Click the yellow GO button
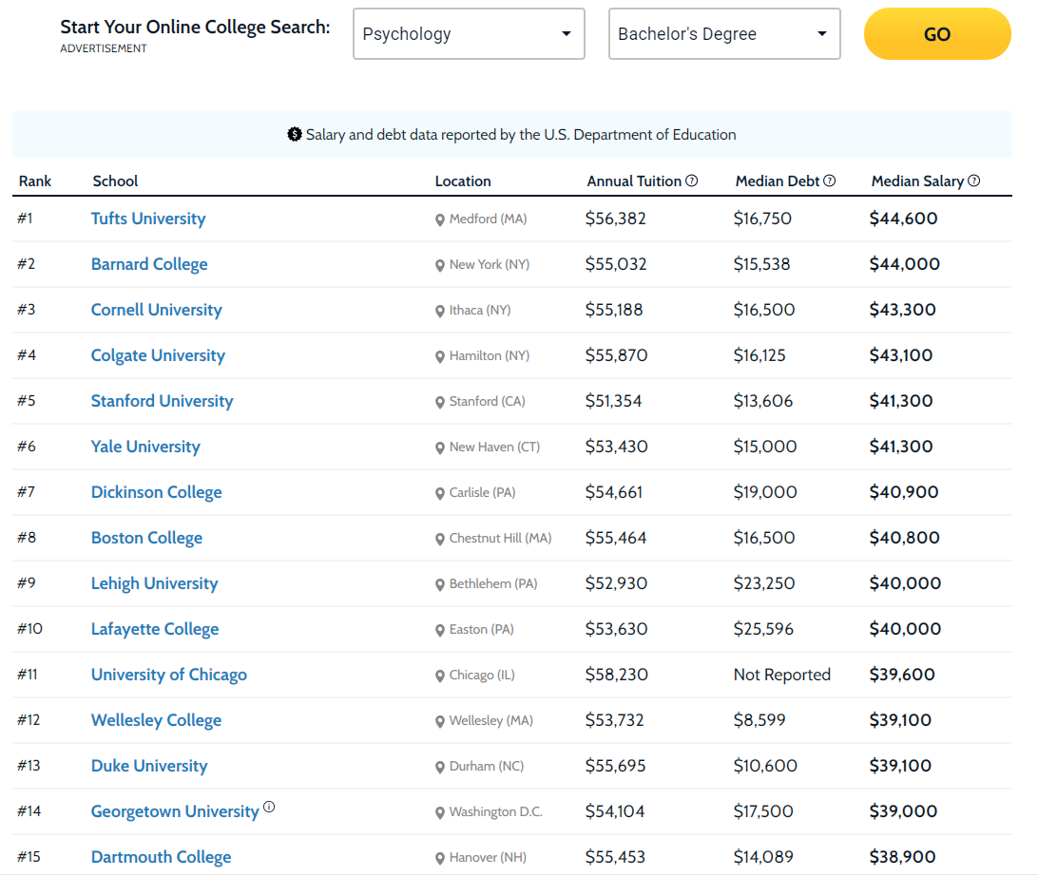The height and width of the screenshot is (876, 1038). (x=937, y=34)
